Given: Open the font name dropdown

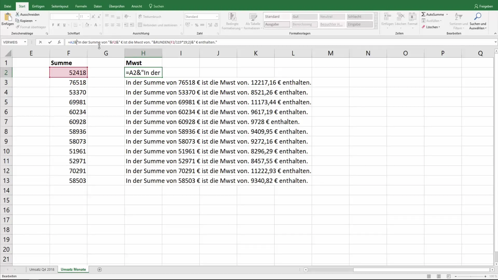Looking at the screenshot, I should [77, 17].
